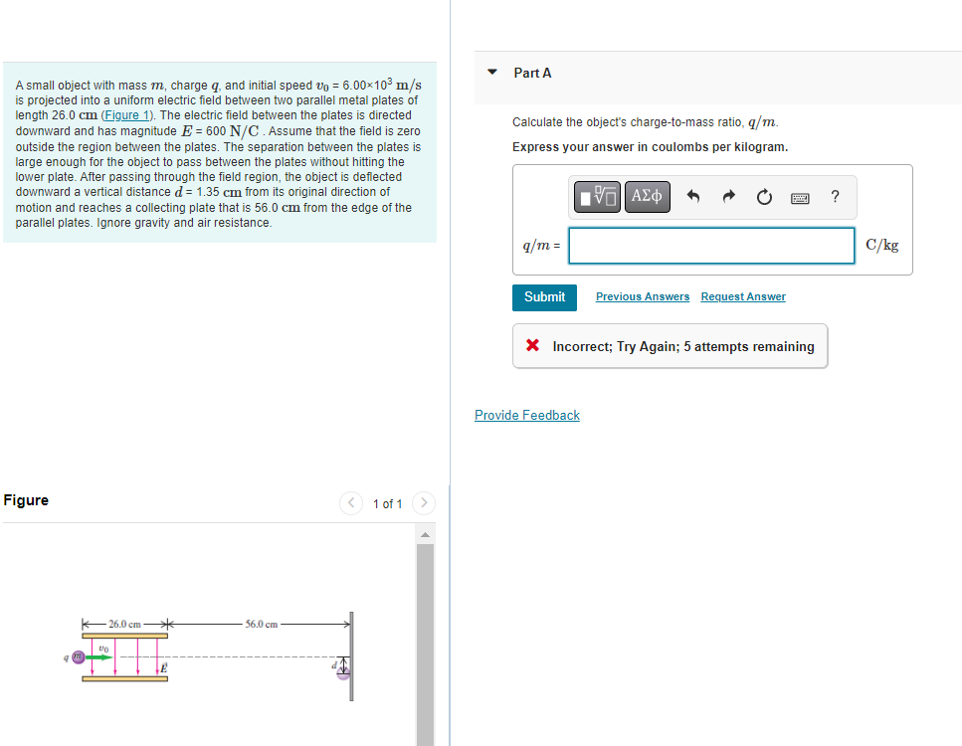The height and width of the screenshot is (746, 962).
Task: Open the math template/equation editor icon
Action: (596, 196)
